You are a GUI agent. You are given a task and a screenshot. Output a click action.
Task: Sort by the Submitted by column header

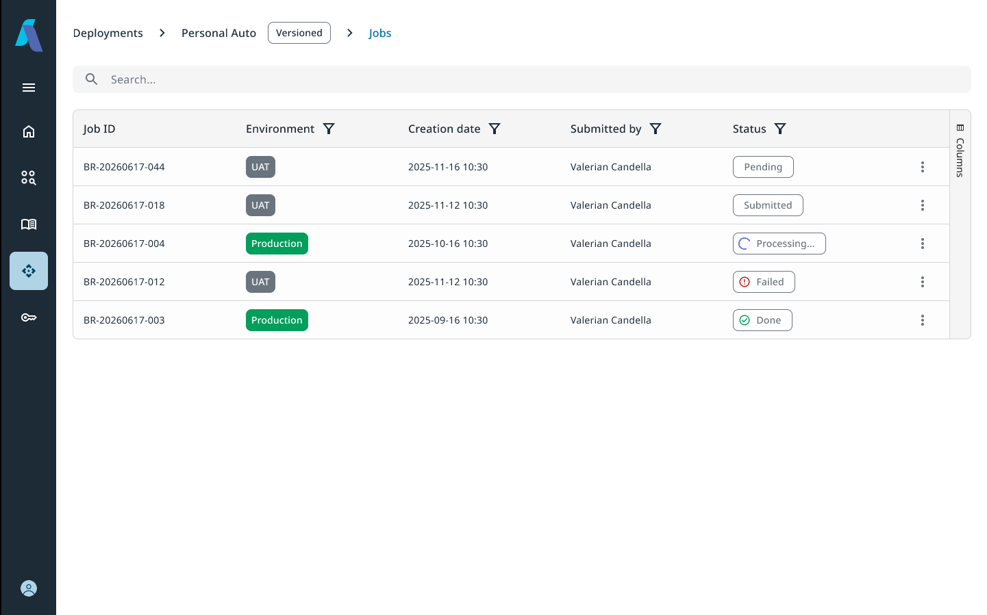606,129
